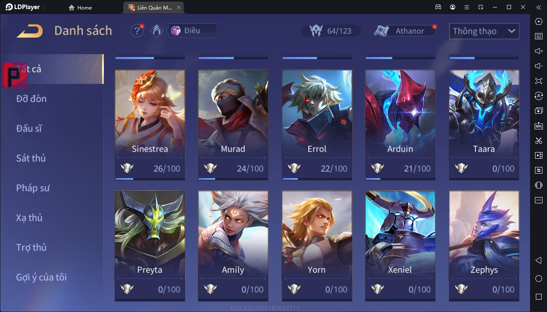This screenshot has width=547, height=312.
Task: Open the question mark help icon
Action: [137, 31]
